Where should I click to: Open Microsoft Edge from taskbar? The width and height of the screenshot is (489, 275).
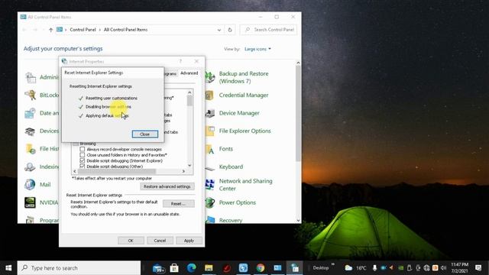pyautogui.click(x=192, y=268)
